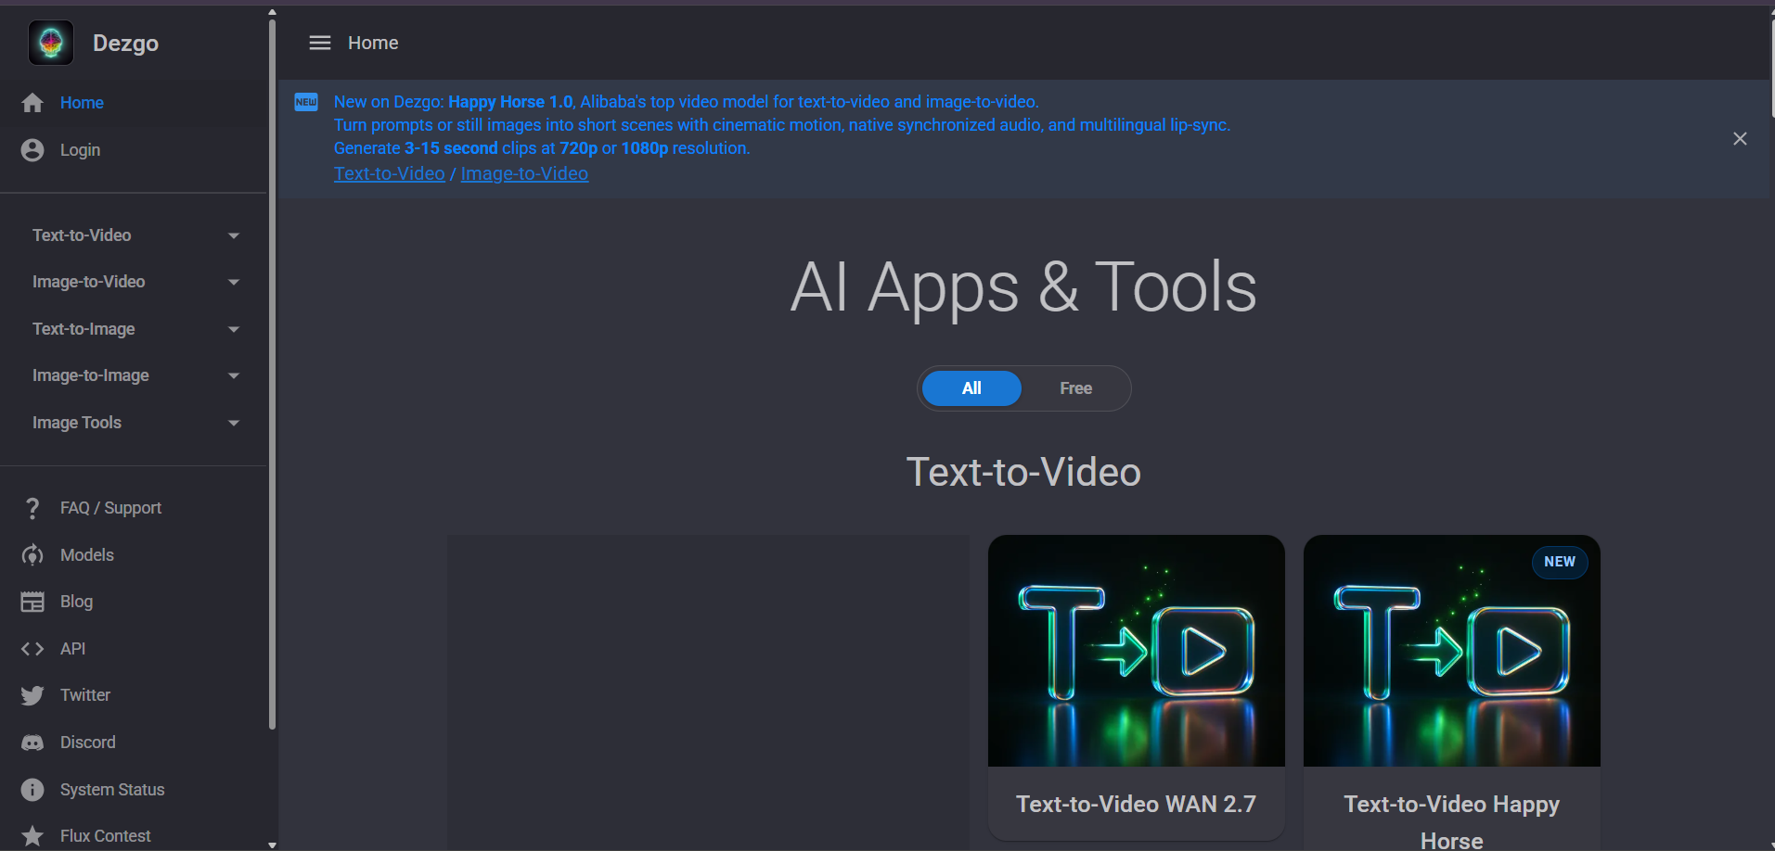Image resolution: width=1775 pixels, height=851 pixels.
Task: Click the FAQ question mark icon
Action: click(32, 508)
